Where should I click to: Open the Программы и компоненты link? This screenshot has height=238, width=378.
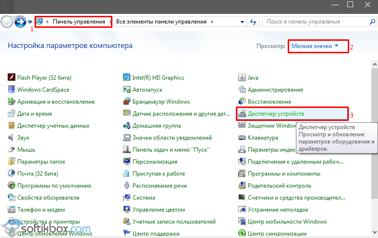(x=284, y=174)
